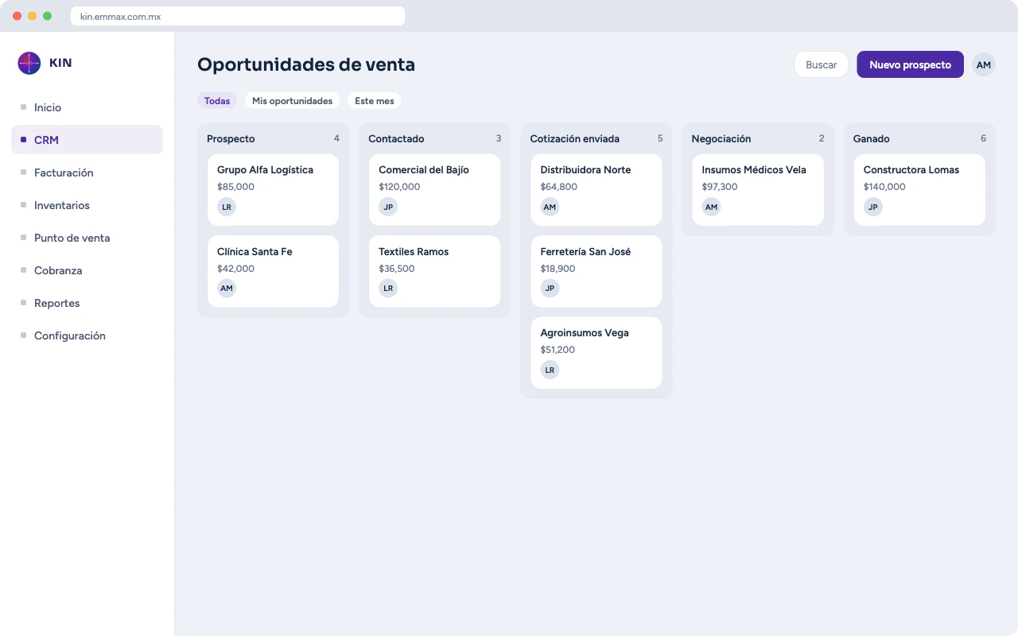Click JP avatar on Comercial del Bajío card
Image resolution: width=1018 pixels, height=636 pixels.
388,207
